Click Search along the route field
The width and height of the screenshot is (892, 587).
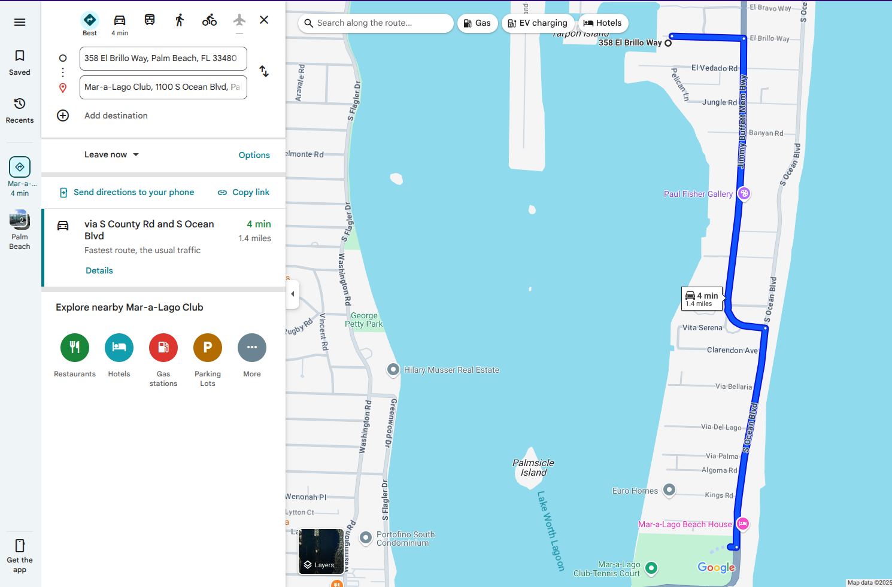coord(376,23)
